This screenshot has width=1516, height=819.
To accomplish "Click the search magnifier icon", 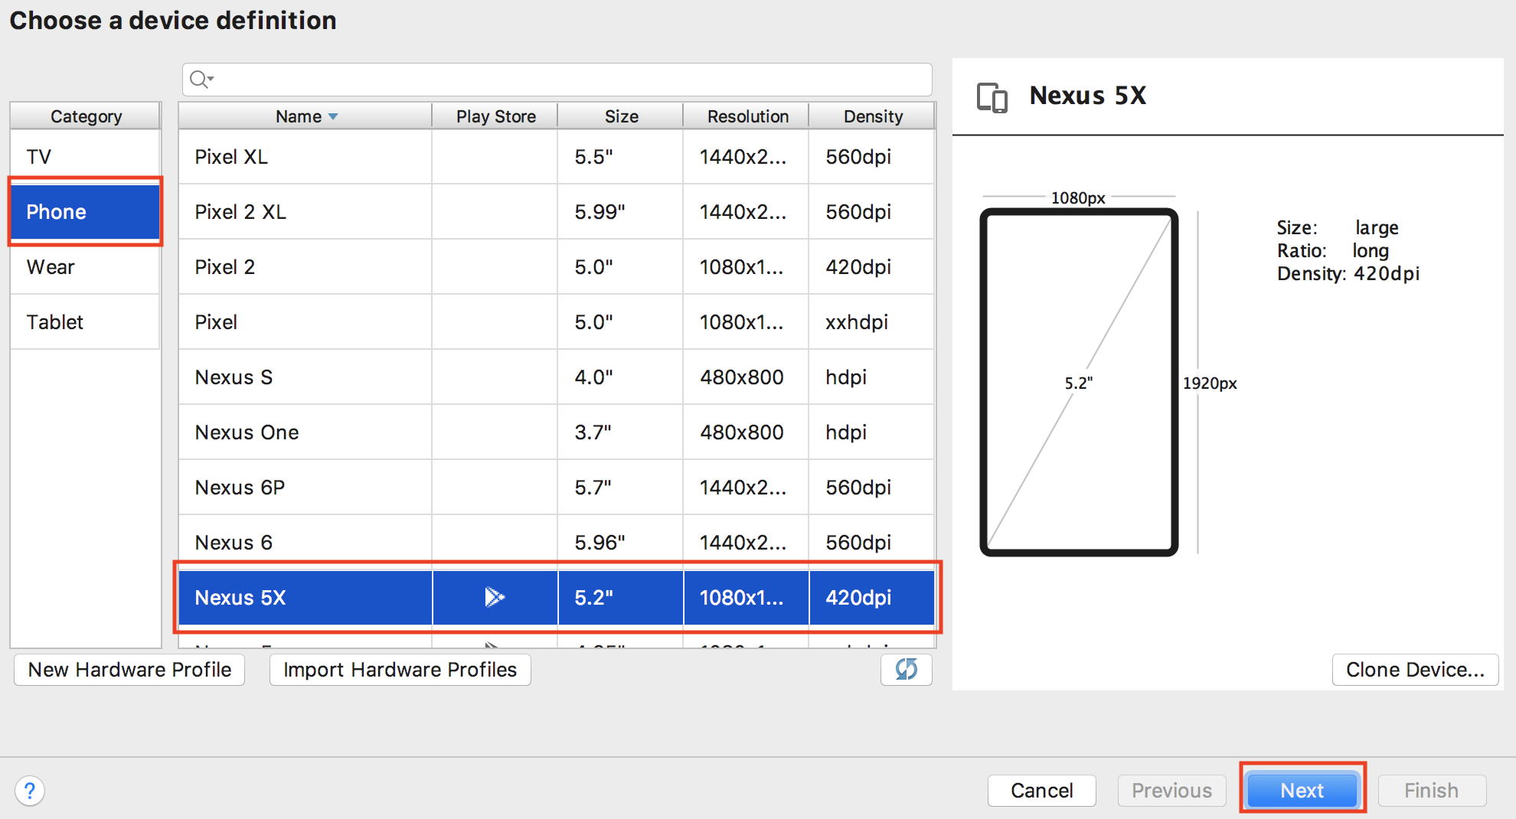I will 201,79.
